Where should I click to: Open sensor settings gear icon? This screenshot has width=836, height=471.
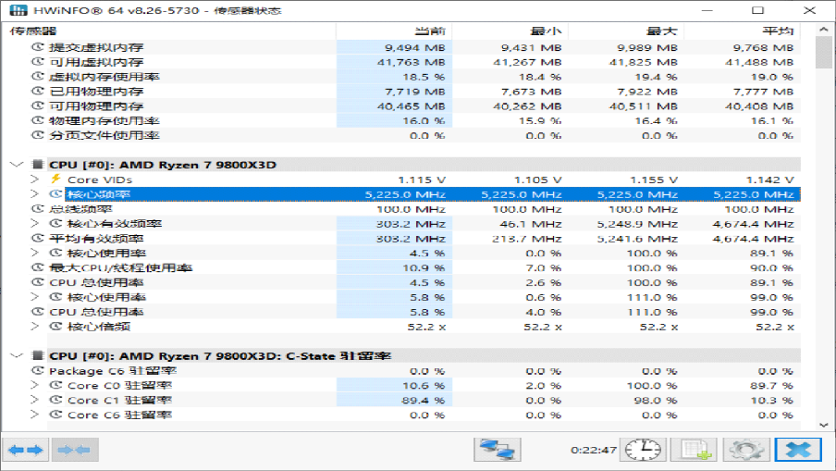pyautogui.click(x=746, y=451)
